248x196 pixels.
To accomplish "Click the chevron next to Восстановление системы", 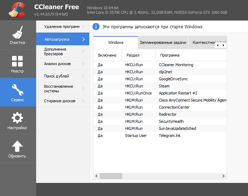I will pos(83,88).
